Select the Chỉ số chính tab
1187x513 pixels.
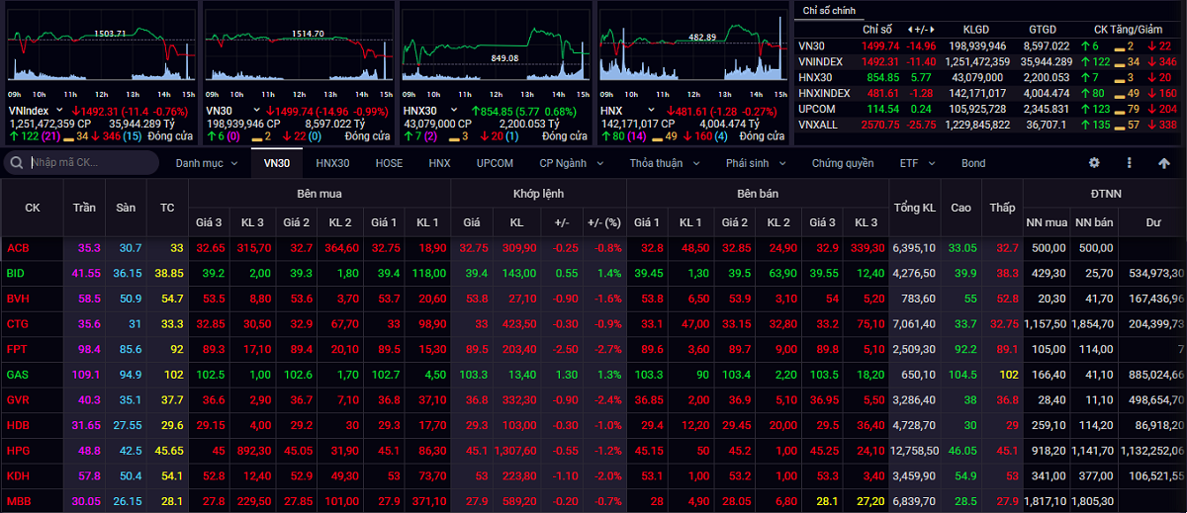pyautogui.click(x=829, y=10)
